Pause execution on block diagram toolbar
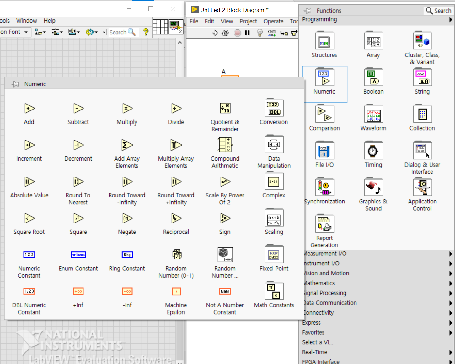Screen dimensions: 455x364 [247, 33]
